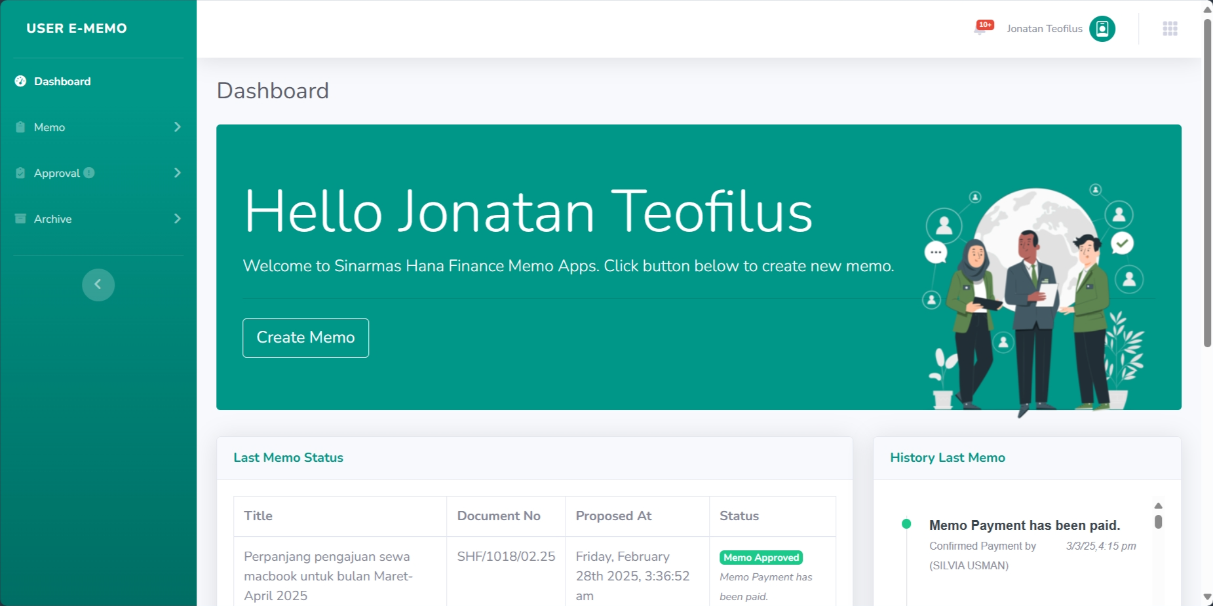
Task: Click the Memo Approved status badge
Action: (761, 558)
